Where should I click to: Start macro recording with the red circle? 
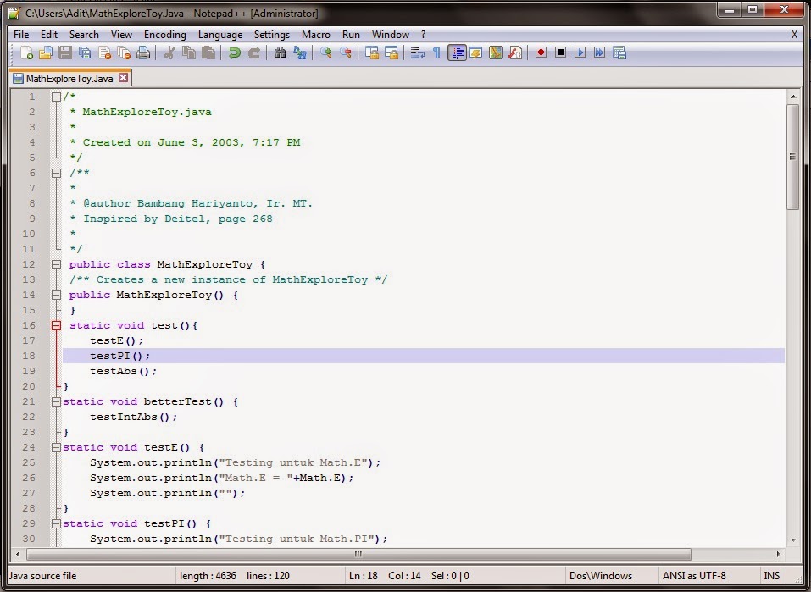(541, 53)
